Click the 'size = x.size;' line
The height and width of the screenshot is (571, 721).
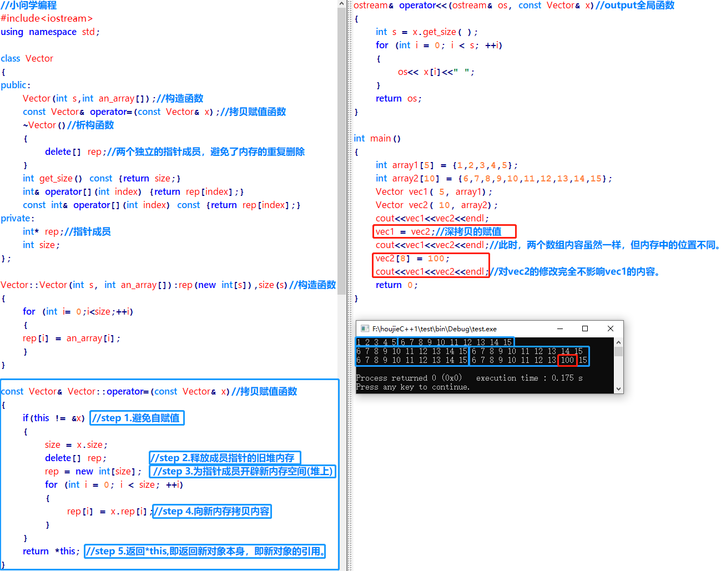click(76, 444)
